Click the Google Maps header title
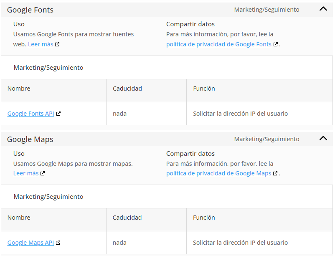 pyautogui.click(x=30, y=139)
